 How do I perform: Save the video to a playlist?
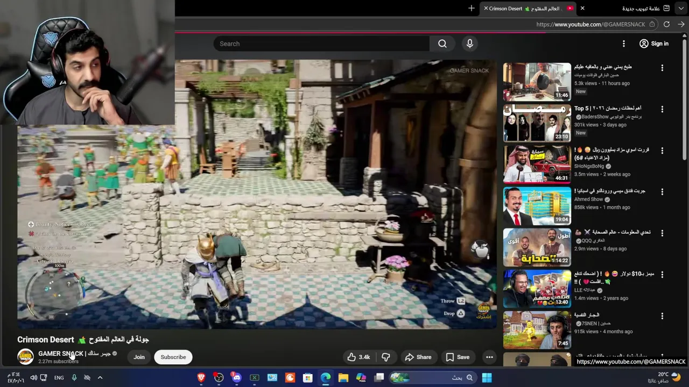(458, 357)
